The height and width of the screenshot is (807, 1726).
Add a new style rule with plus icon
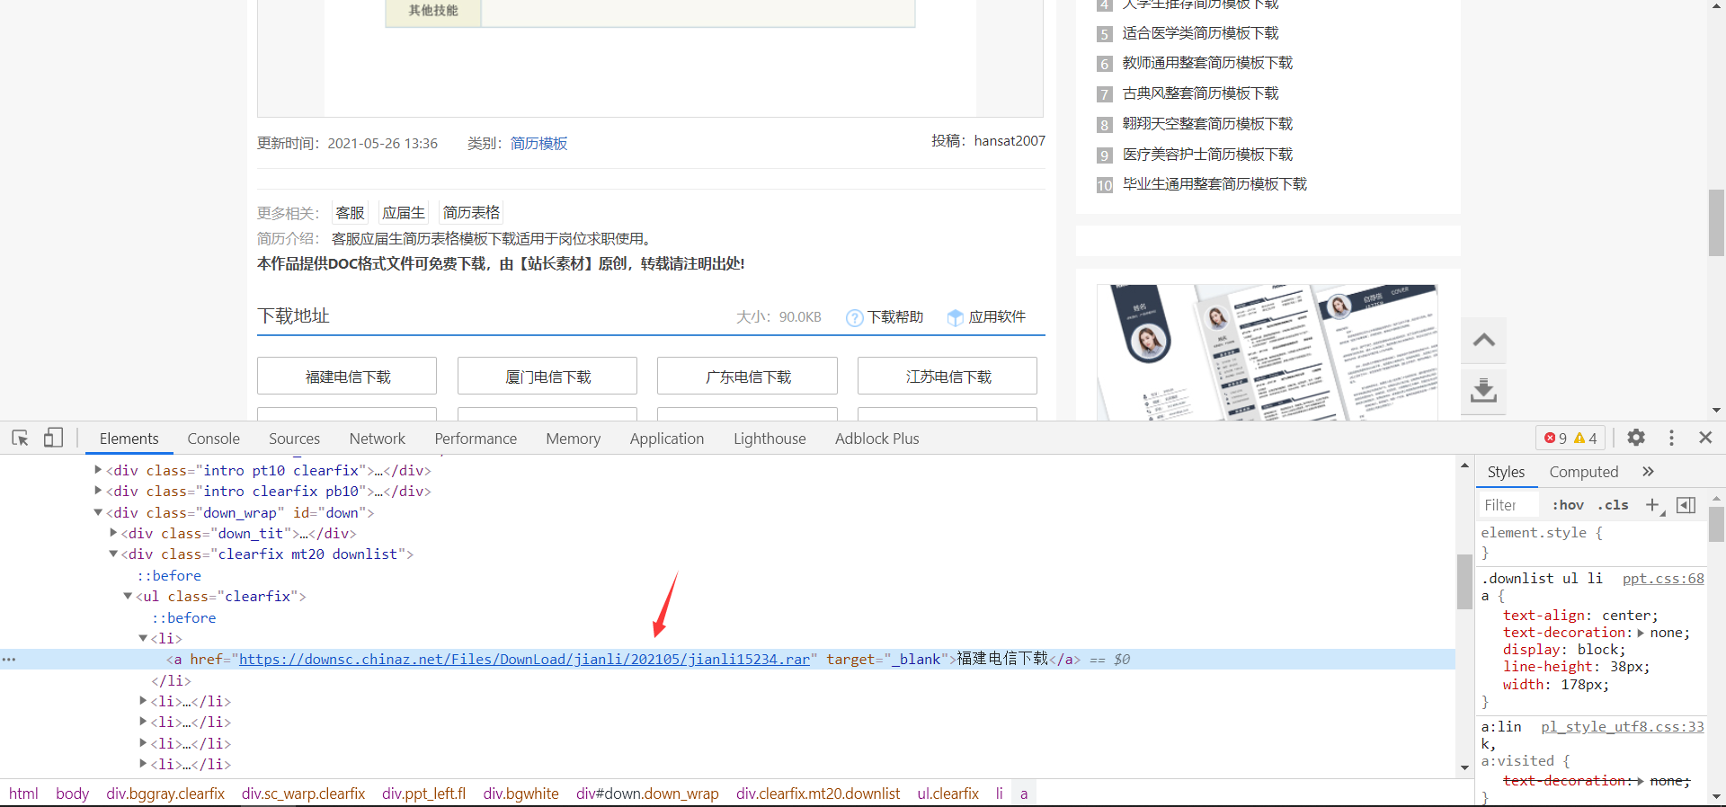(x=1653, y=505)
